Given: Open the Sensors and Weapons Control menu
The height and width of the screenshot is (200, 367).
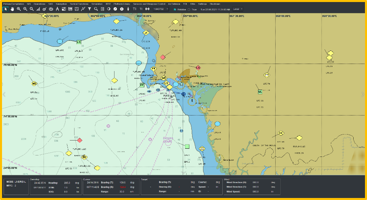Looking at the screenshot, I should pos(149,4).
